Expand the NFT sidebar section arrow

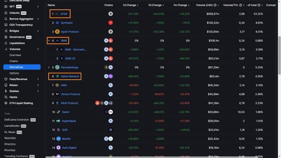[x=38, y=7]
